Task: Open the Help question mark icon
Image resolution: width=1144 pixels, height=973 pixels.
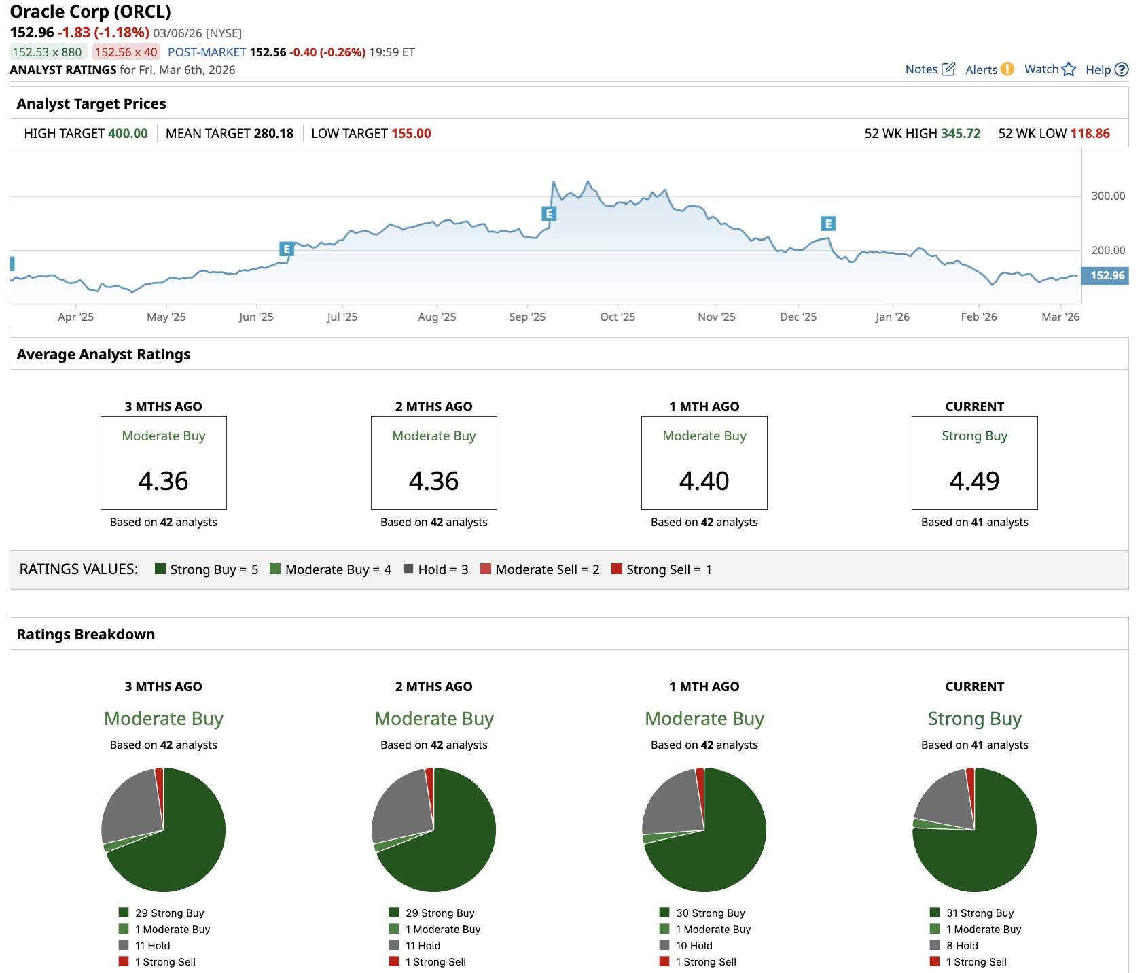Action: [1122, 69]
